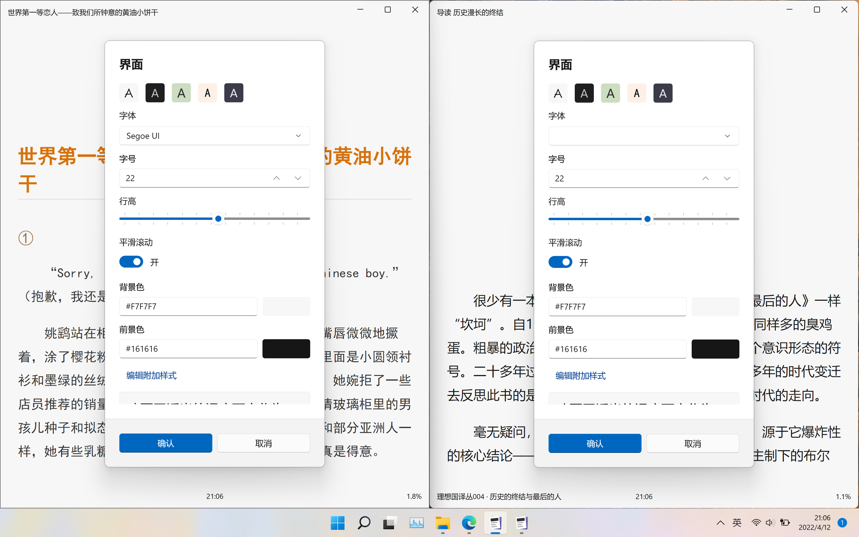Click the #F7F7F7 background color field
The height and width of the screenshot is (537, 859).
188,306
